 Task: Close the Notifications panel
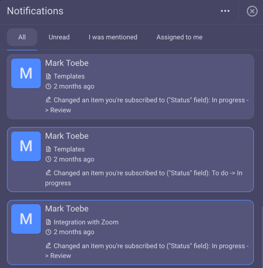point(252,11)
